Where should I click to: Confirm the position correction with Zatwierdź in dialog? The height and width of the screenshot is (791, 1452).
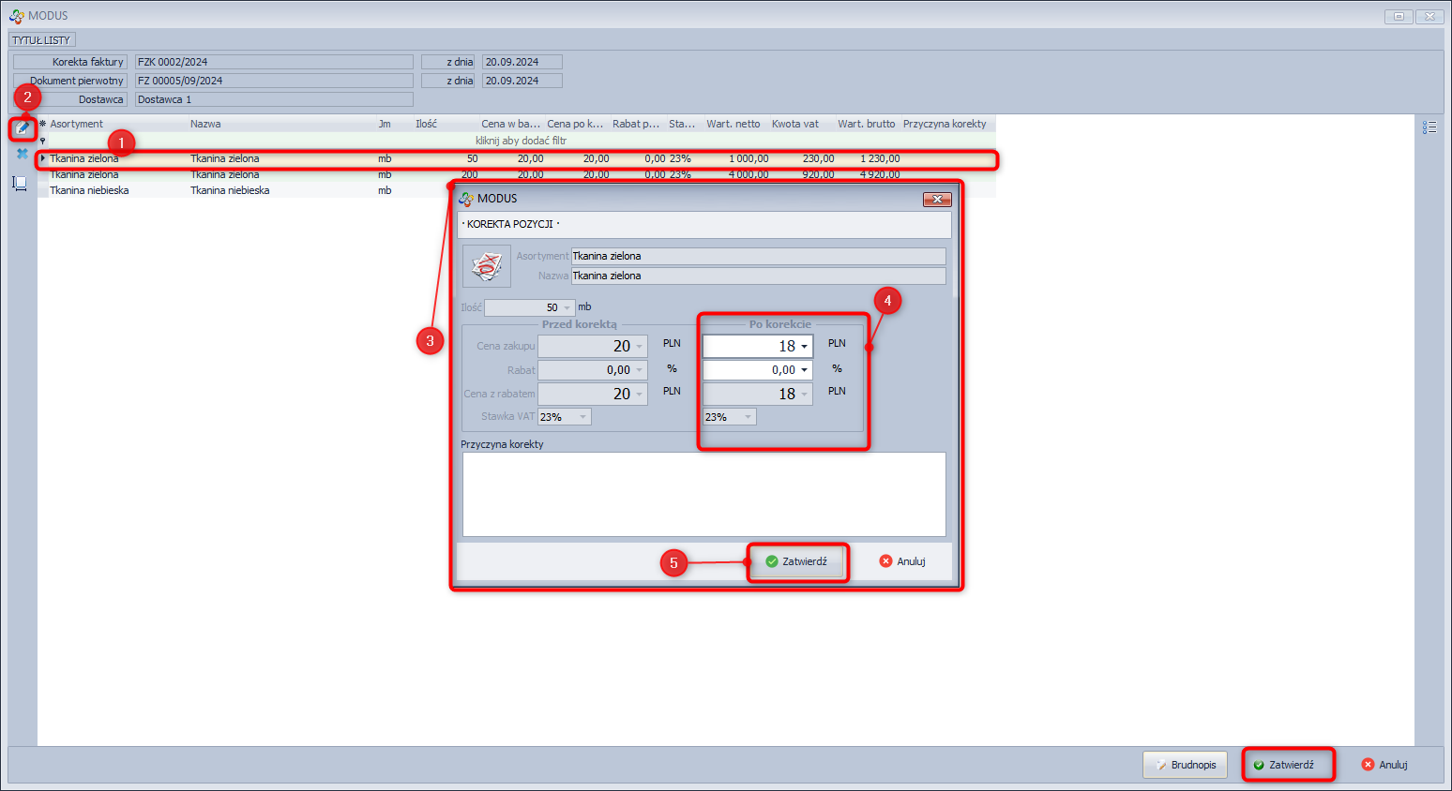point(797,561)
